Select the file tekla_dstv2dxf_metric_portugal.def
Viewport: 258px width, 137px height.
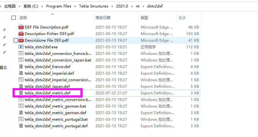point(56,126)
